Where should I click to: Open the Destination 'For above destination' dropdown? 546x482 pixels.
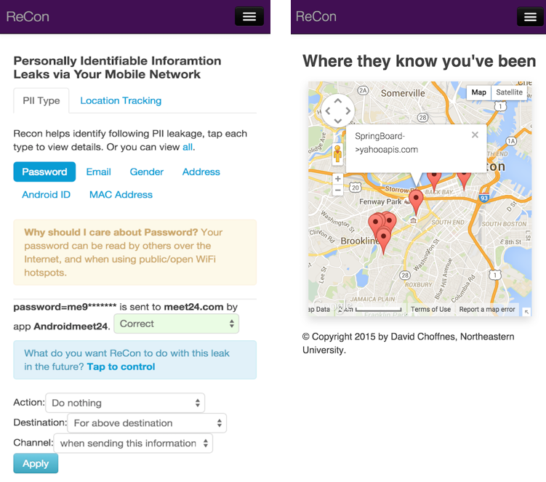click(146, 423)
